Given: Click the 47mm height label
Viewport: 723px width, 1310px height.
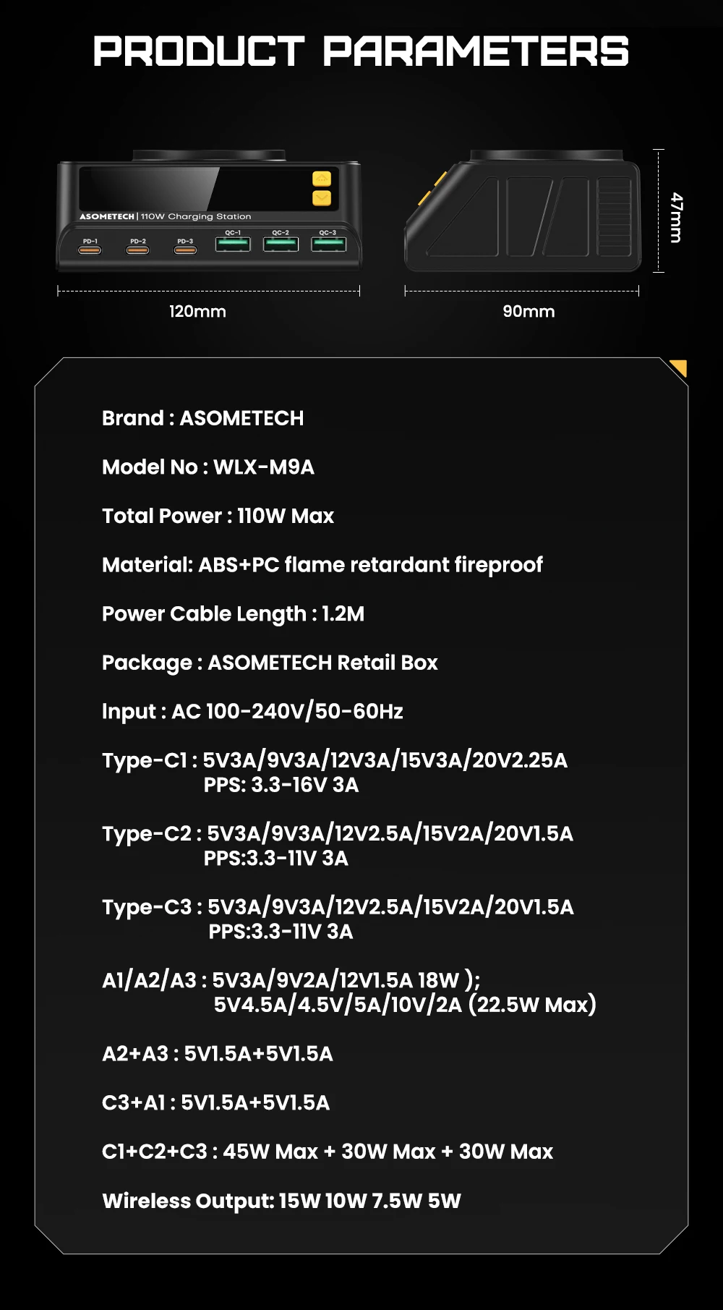Looking at the screenshot, I should pos(676,217).
